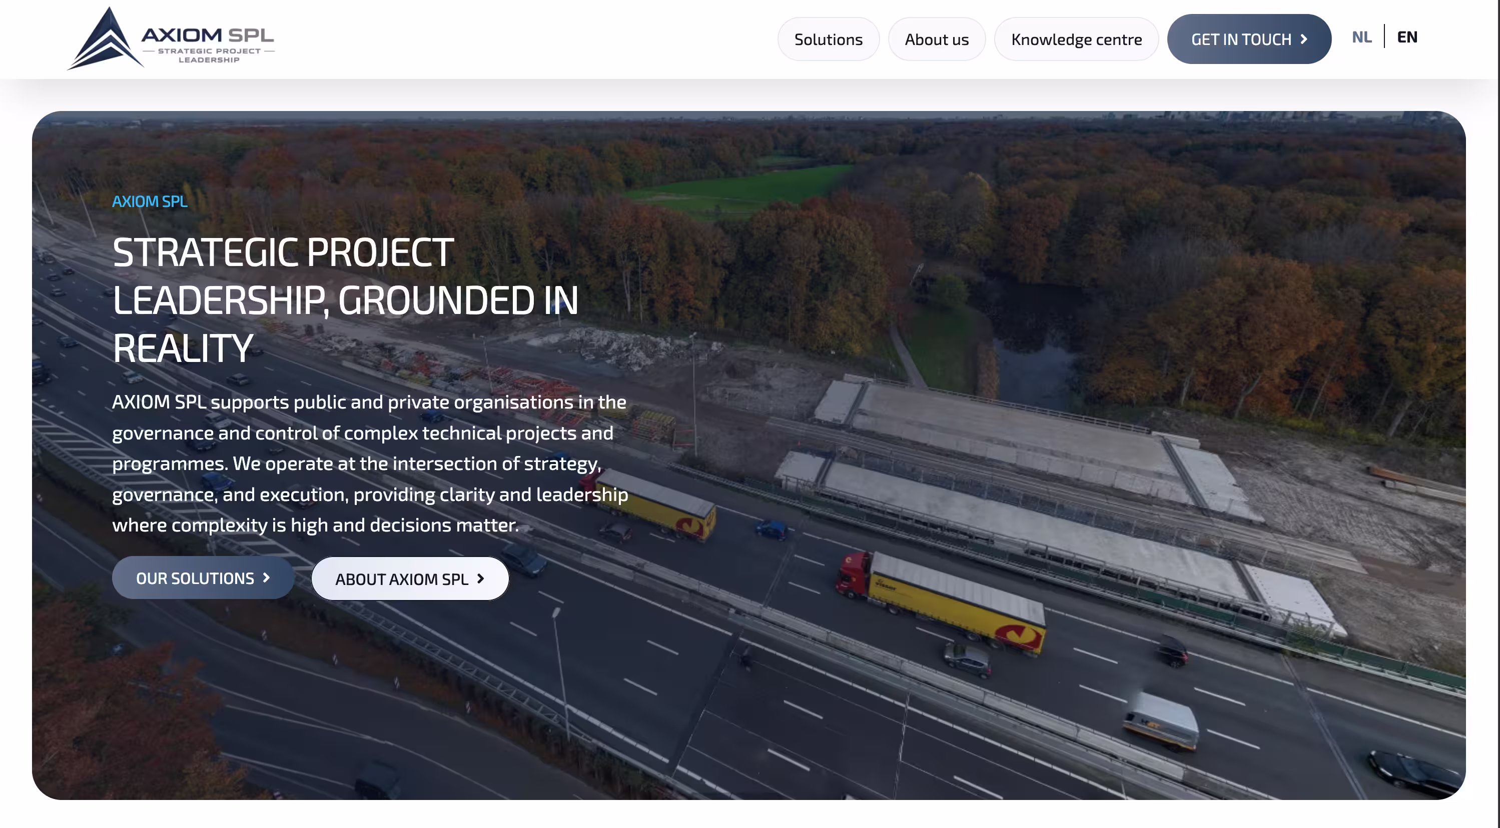Viewport: 1500px width, 828px height.
Task: Open the About us navigation item
Action: [x=936, y=39]
